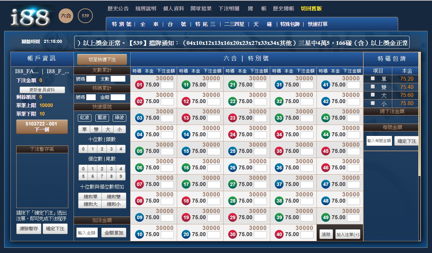Screen dimensions: 432x253
Task: Click green number ball 28
Action: point(232,201)
